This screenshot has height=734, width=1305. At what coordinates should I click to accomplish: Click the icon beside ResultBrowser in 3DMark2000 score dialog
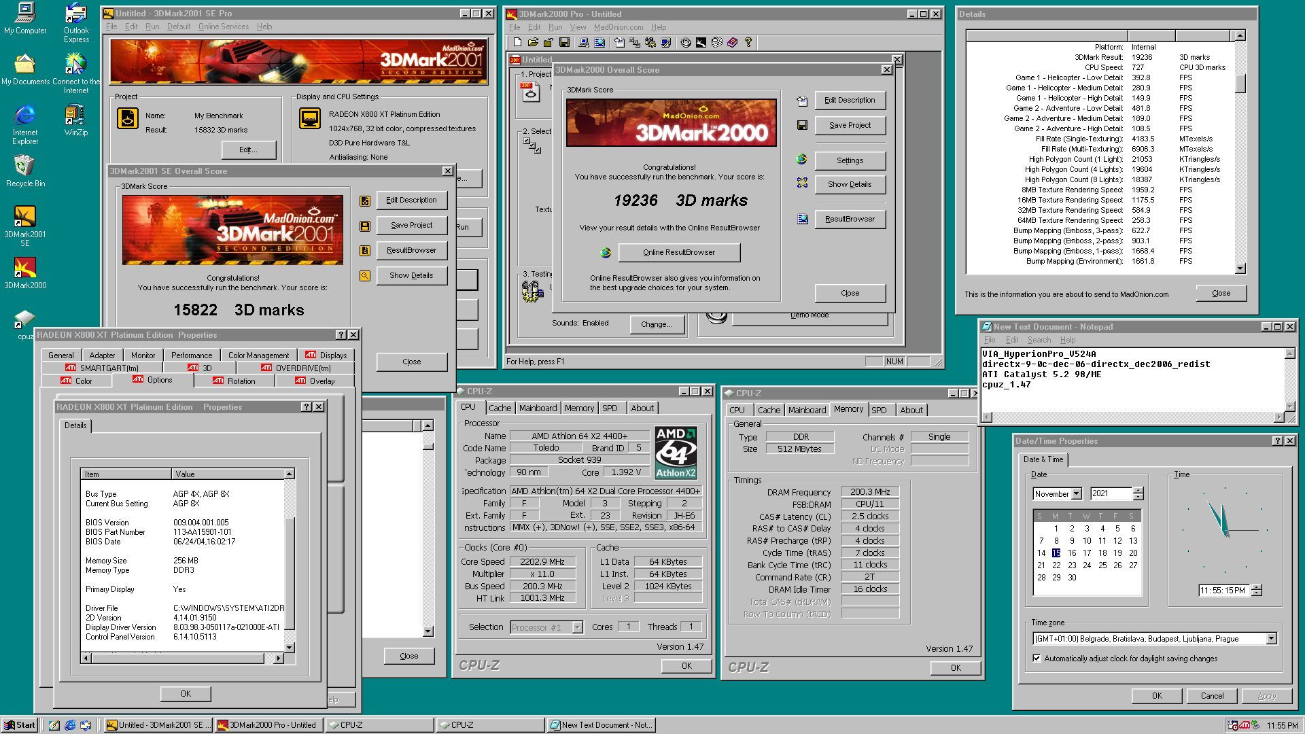click(x=803, y=219)
